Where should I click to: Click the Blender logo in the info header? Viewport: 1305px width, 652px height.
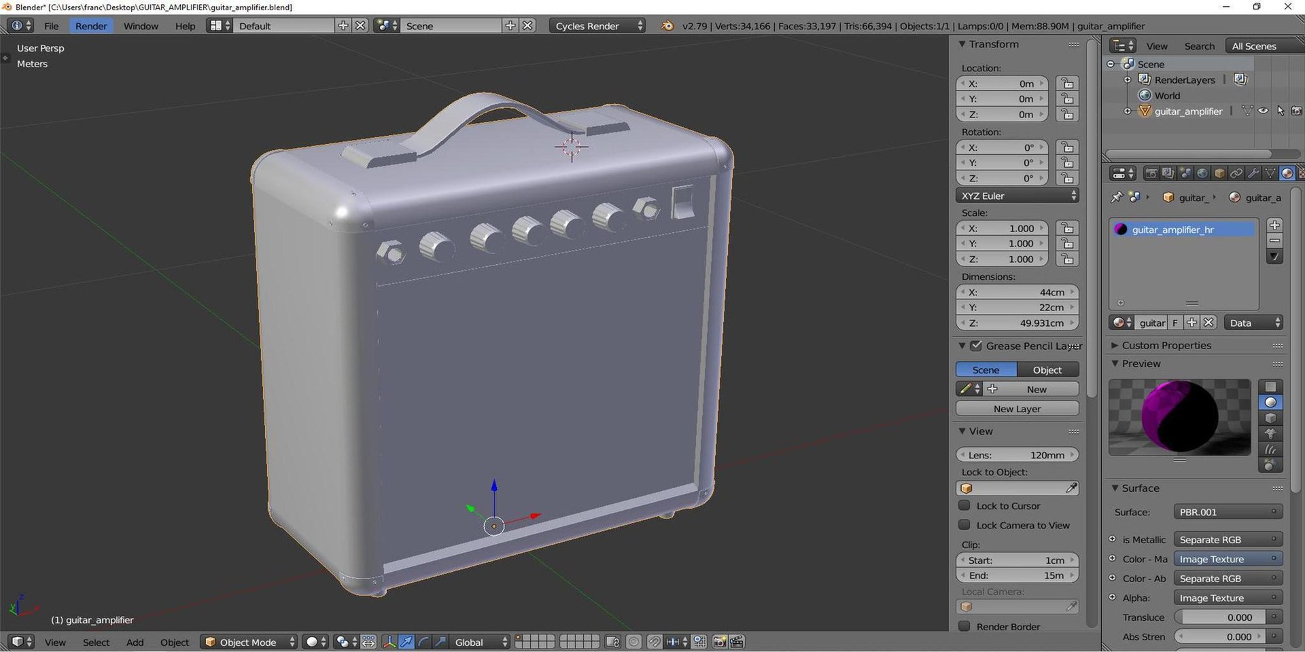pyautogui.click(x=667, y=26)
